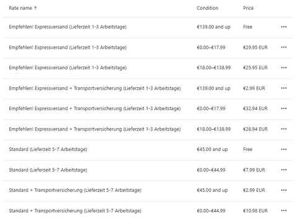Open options menu for free Expressversand €139.00 rate
The image size is (297, 224).
[x=283, y=27]
